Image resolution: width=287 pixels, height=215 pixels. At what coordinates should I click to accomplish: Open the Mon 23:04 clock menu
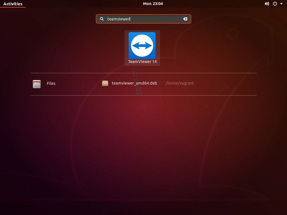coord(153,4)
